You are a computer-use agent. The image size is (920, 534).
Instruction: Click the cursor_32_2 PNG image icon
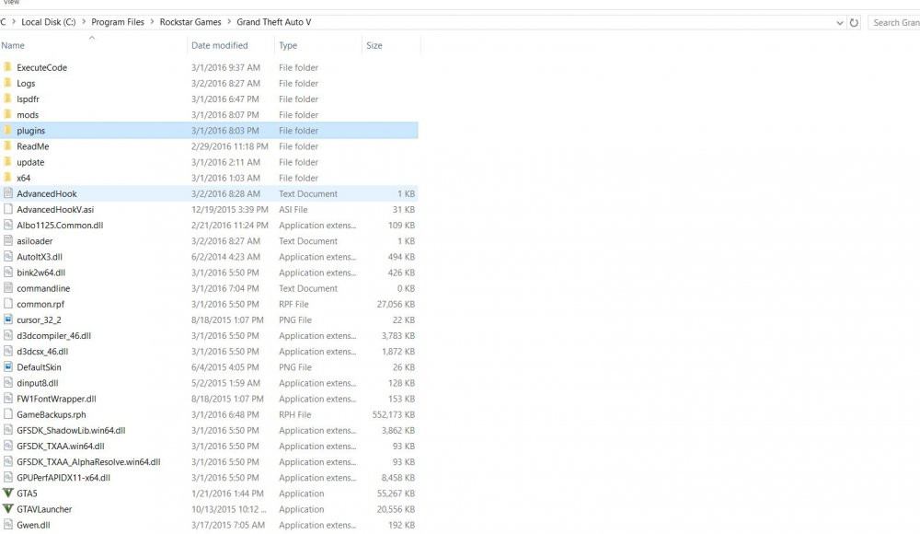(7, 319)
